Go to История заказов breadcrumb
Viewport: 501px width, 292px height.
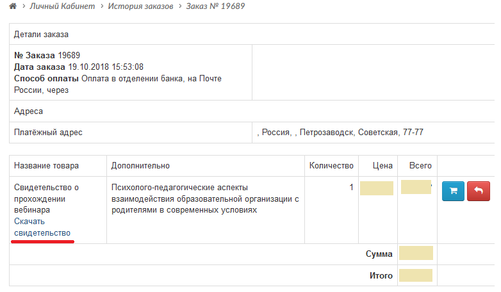(140, 6)
